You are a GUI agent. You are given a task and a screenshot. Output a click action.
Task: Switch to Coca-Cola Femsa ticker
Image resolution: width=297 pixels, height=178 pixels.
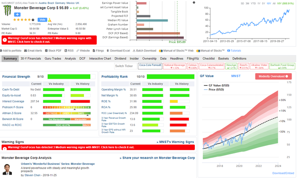click(x=150, y=66)
